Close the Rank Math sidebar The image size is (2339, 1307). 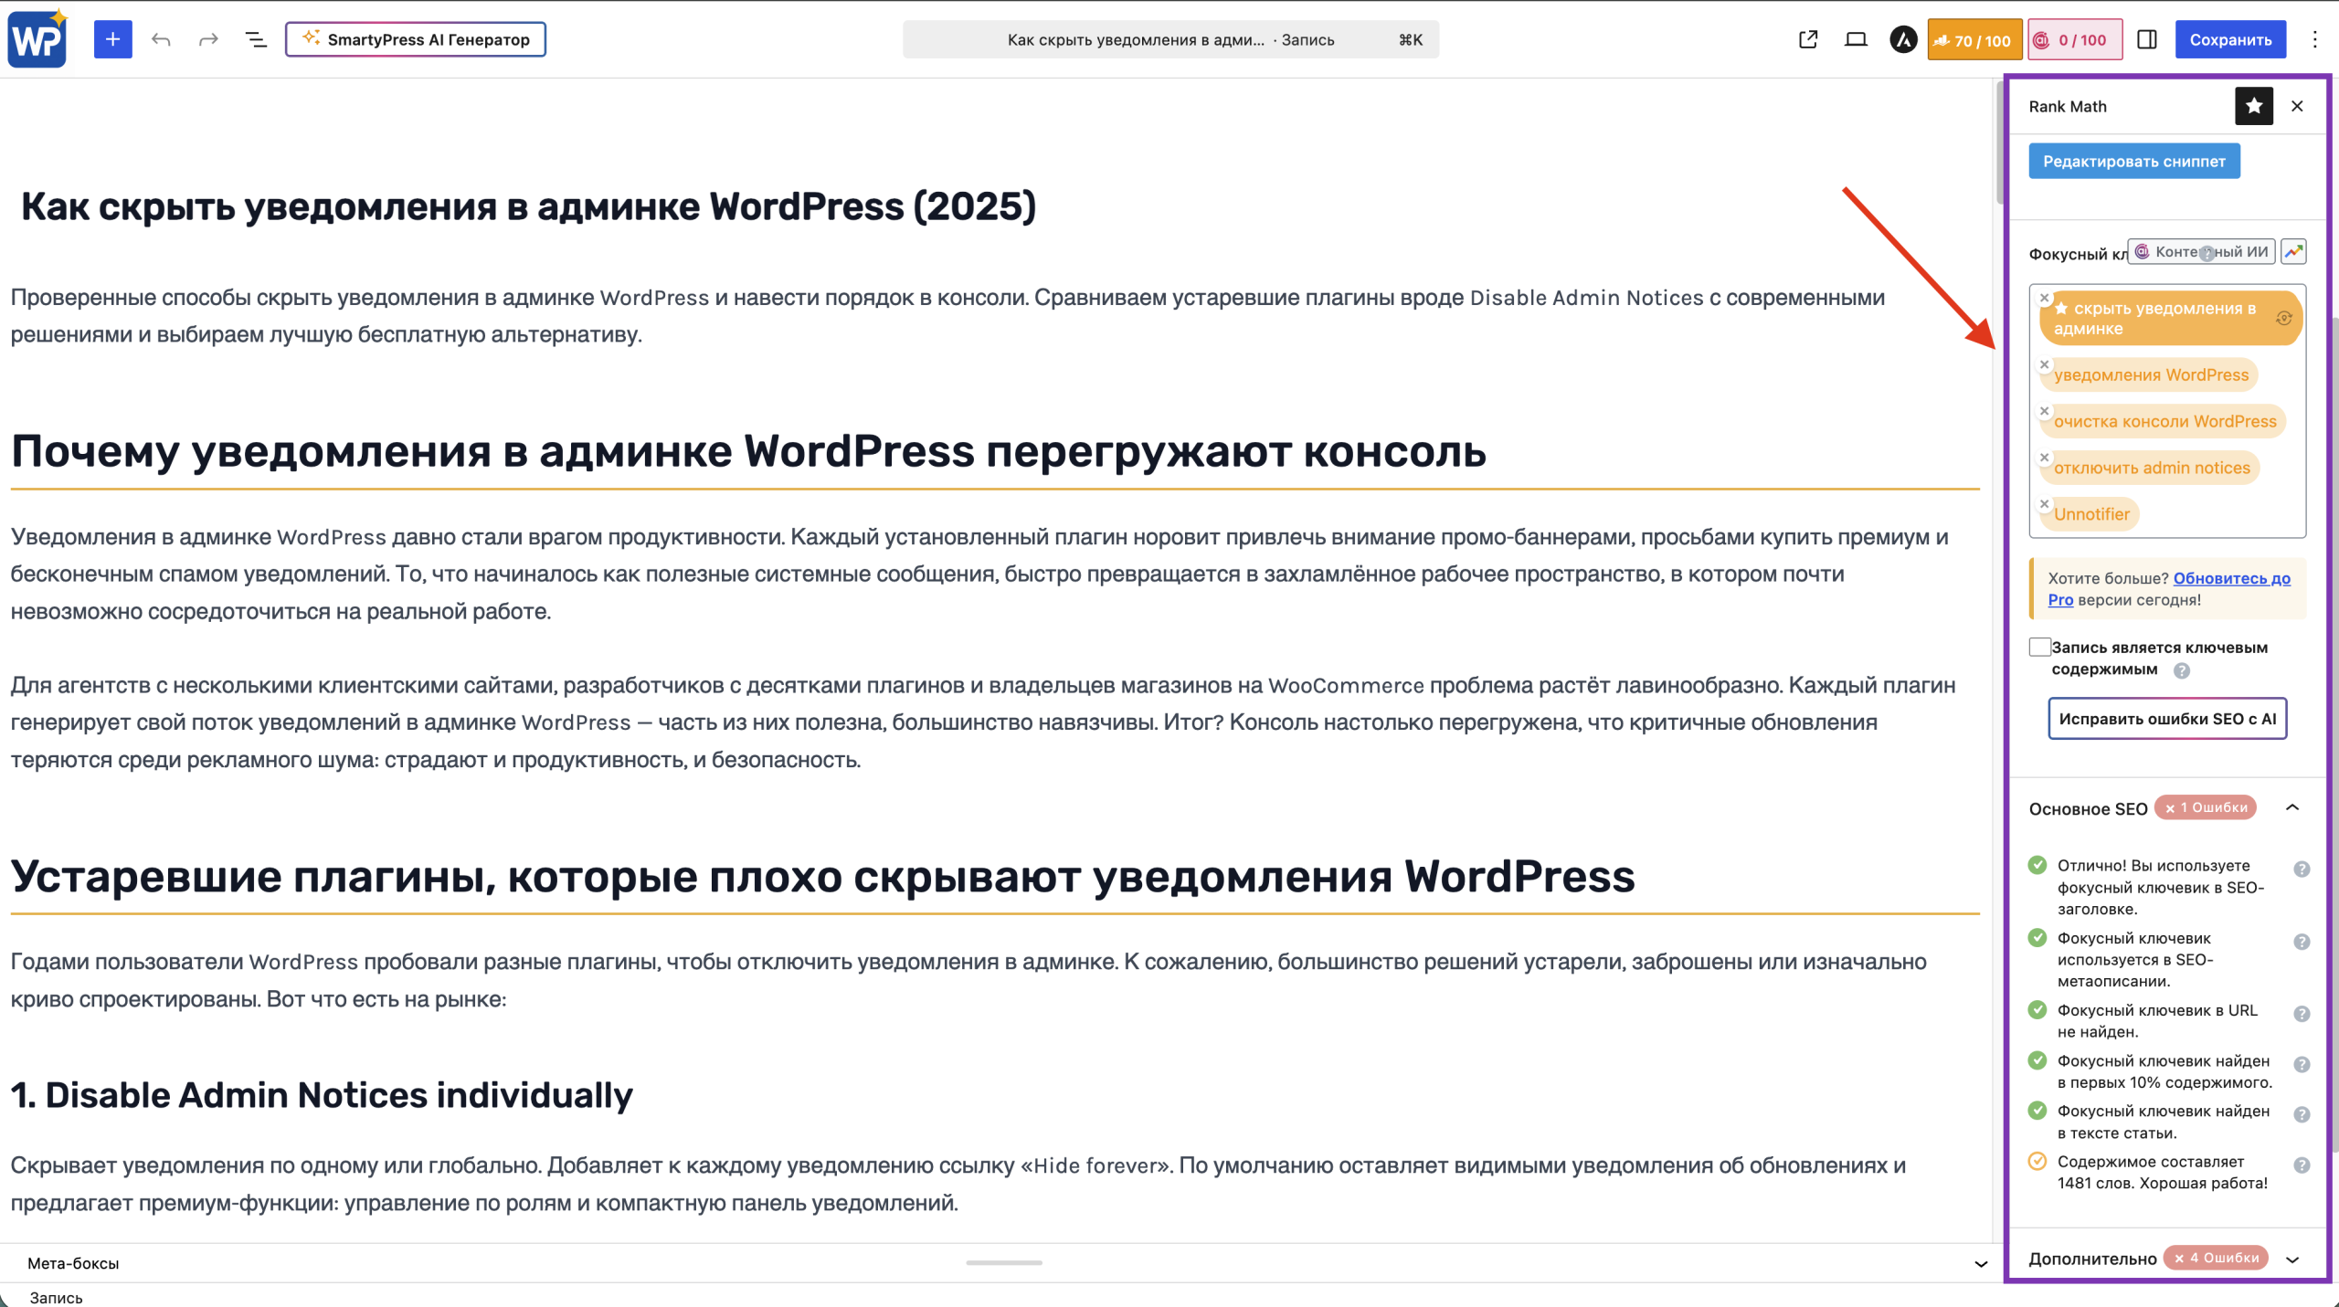point(2297,106)
